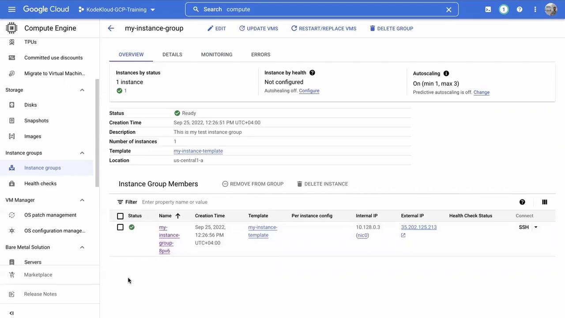Click the filter property input field

(x=327, y=202)
